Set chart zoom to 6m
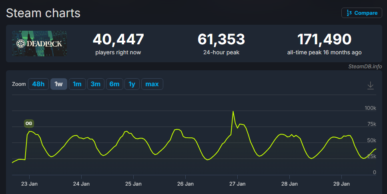This screenshot has width=387, height=194. [114, 84]
